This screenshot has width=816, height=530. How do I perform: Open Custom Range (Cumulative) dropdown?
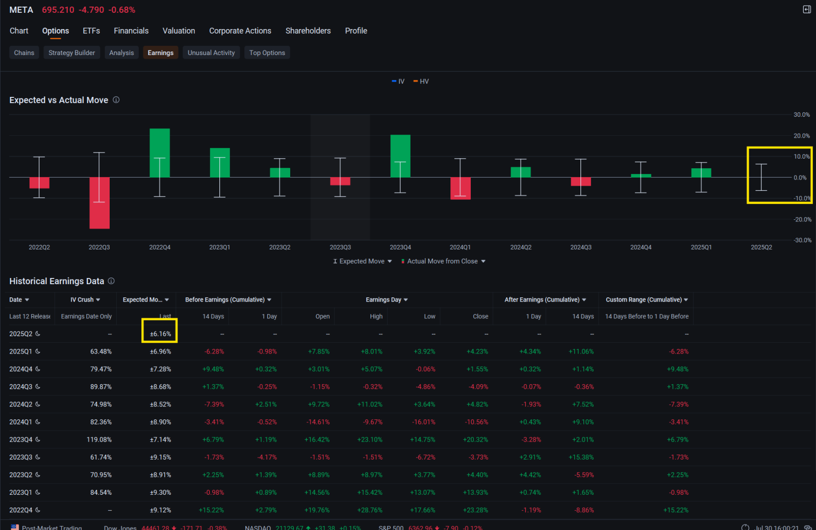[x=647, y=299]
